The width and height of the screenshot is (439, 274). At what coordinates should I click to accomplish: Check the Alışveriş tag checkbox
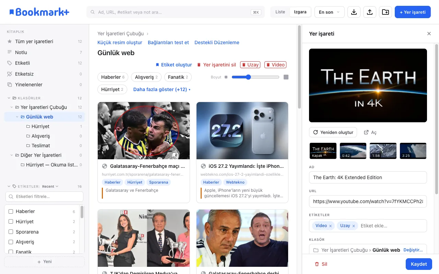pyautogui.click(x=11, y=242)
